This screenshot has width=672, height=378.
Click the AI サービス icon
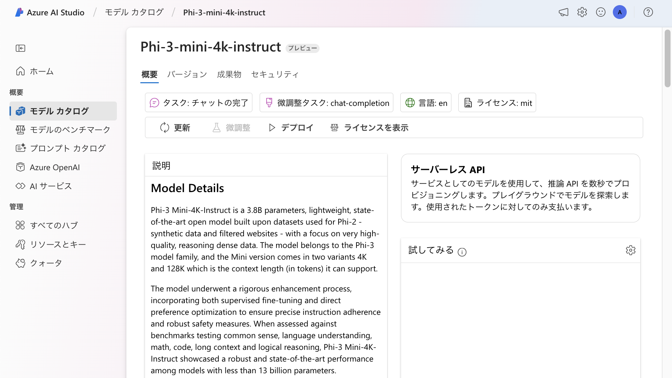pos(20,186)
